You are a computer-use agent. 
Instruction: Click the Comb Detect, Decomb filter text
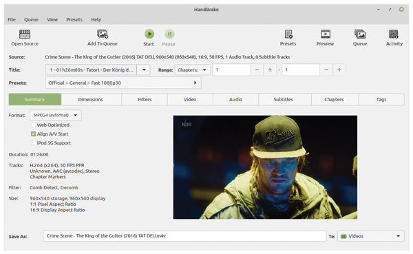point(54,188)
